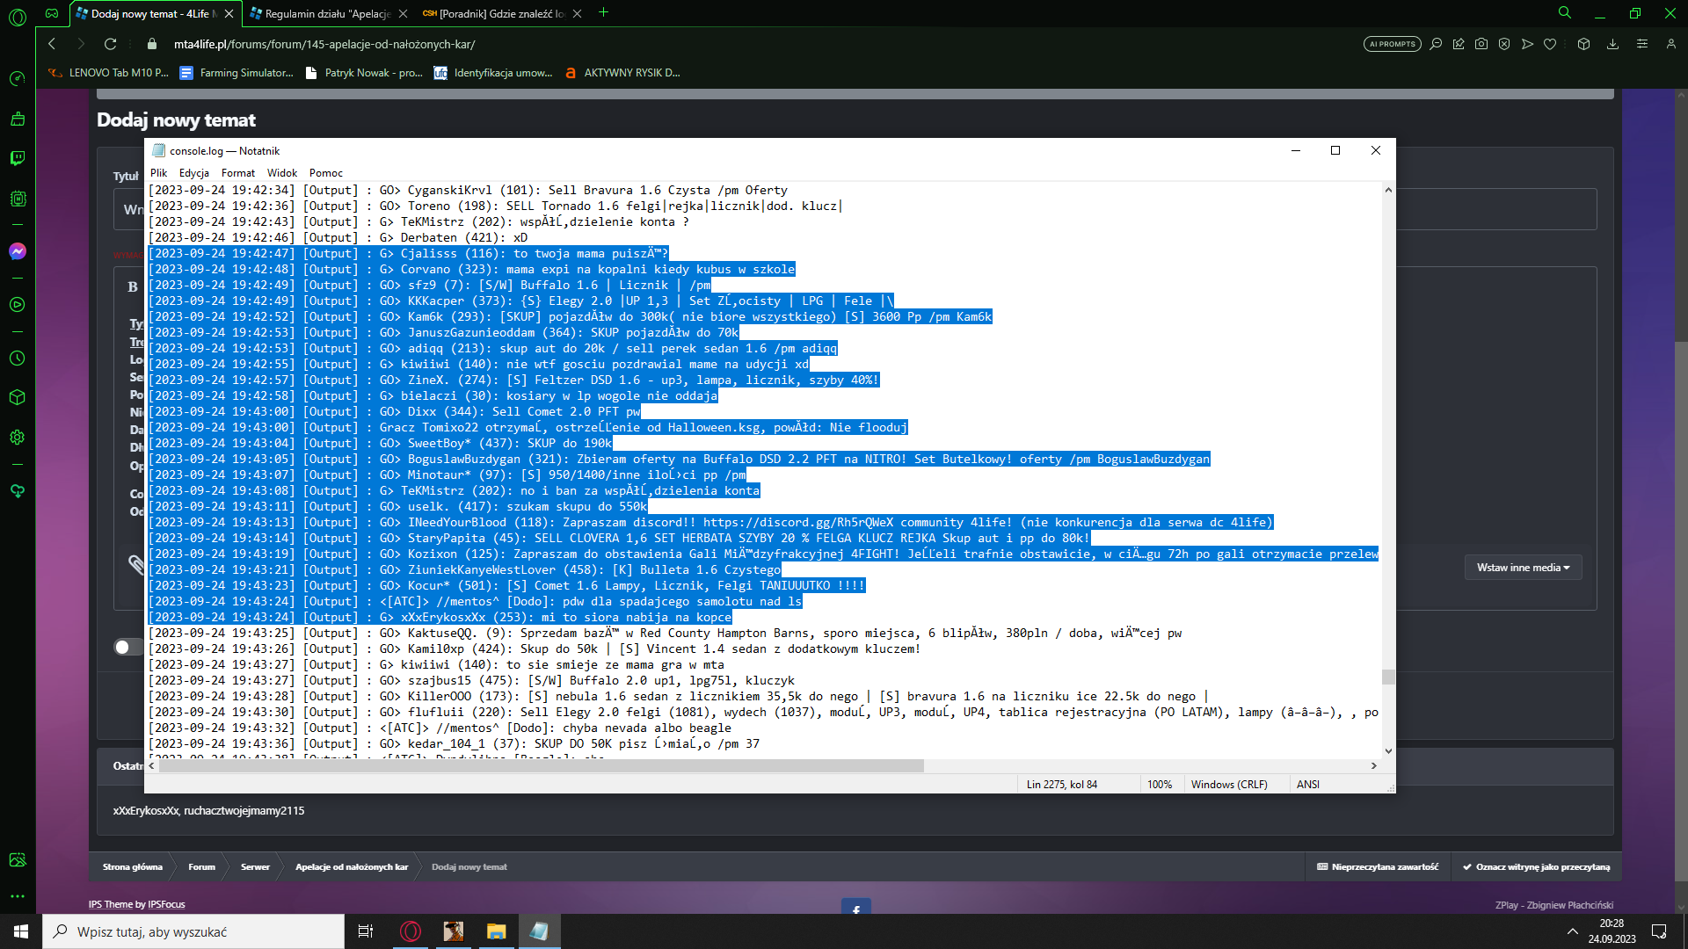Show hidden system tray icons chevron
This screenshot has width=1688, height=949.
tap(1572, 931)
